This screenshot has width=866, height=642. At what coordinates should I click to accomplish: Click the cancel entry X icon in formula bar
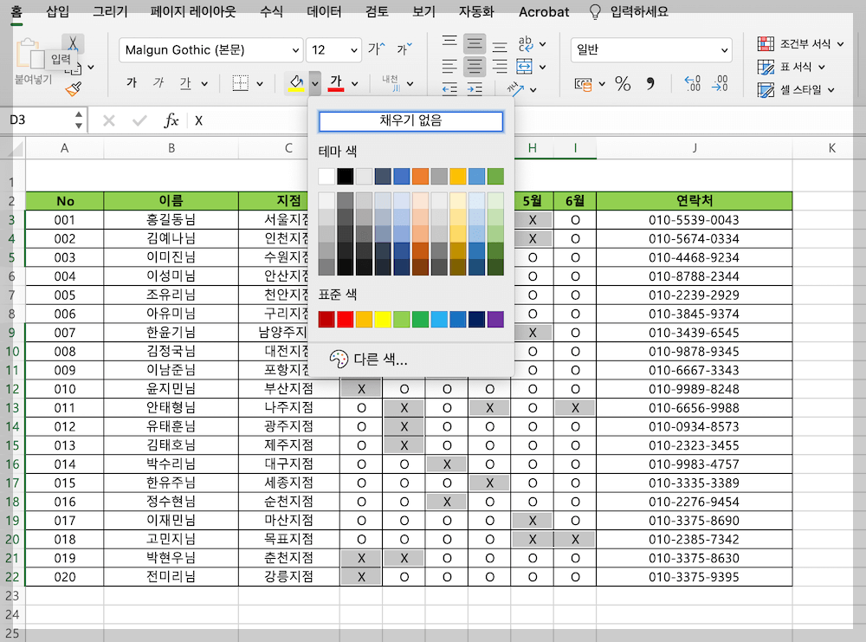pos(109,120)
